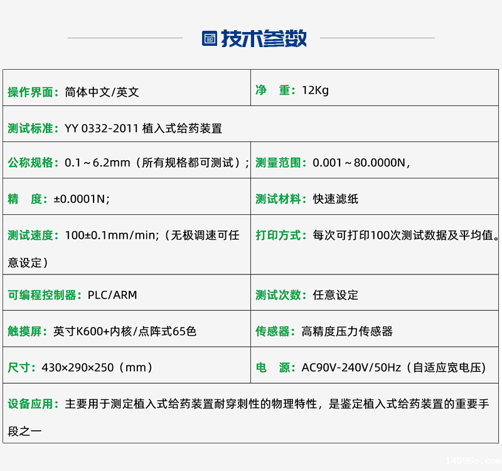This screenshot has width=502, height=471.
Task: Click the 精度 ±0.0001N value
Action: 82,199
